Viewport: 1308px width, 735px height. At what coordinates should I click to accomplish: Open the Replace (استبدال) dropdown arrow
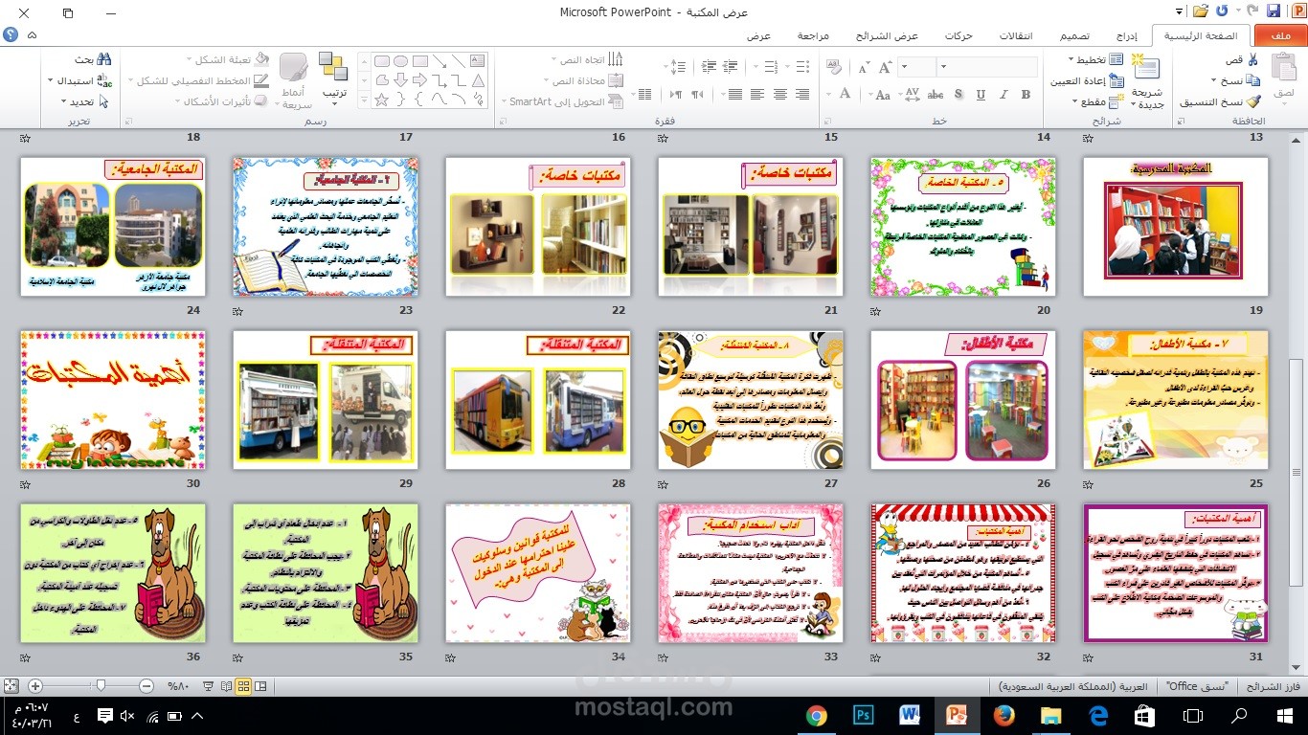pos(50,80)
